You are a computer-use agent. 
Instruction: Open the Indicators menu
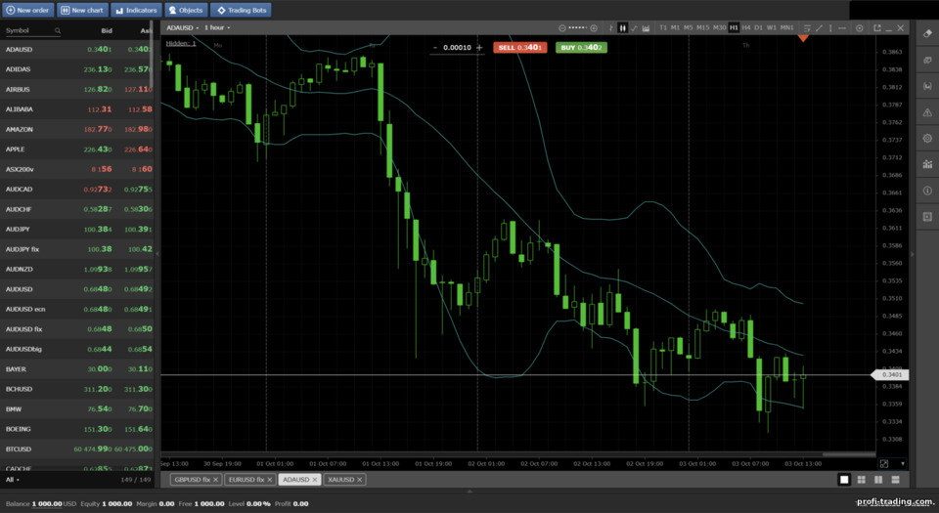coord(136,10)
